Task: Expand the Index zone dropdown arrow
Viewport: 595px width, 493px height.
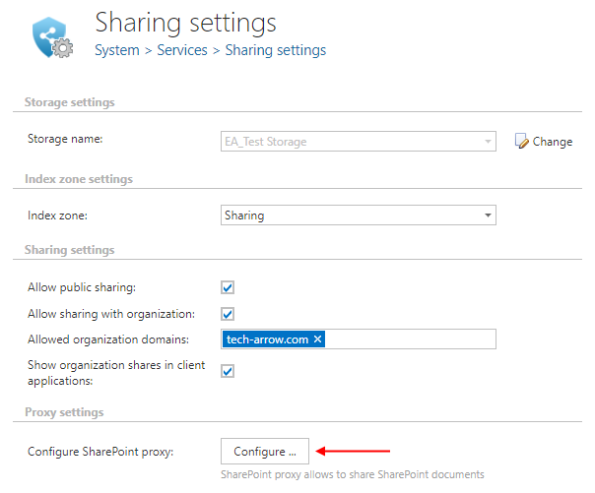Action: [488, 215]
